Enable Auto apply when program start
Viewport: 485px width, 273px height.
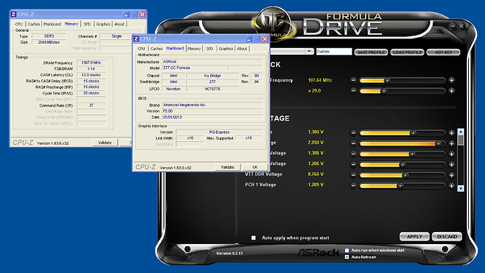[x=254, y=238]
